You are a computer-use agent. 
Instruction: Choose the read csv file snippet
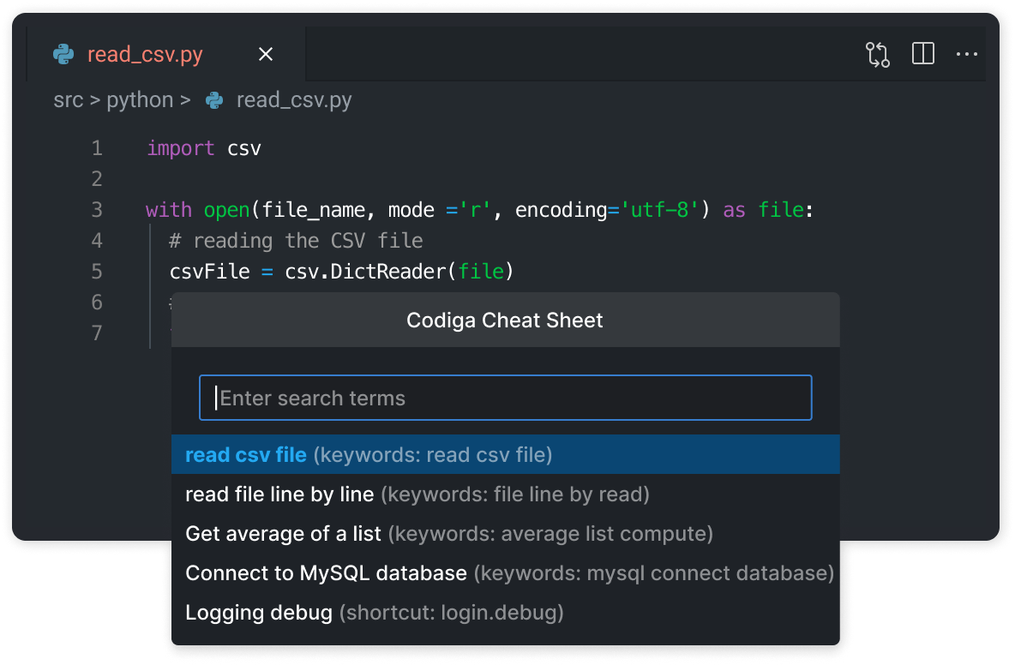coord(506,455)
